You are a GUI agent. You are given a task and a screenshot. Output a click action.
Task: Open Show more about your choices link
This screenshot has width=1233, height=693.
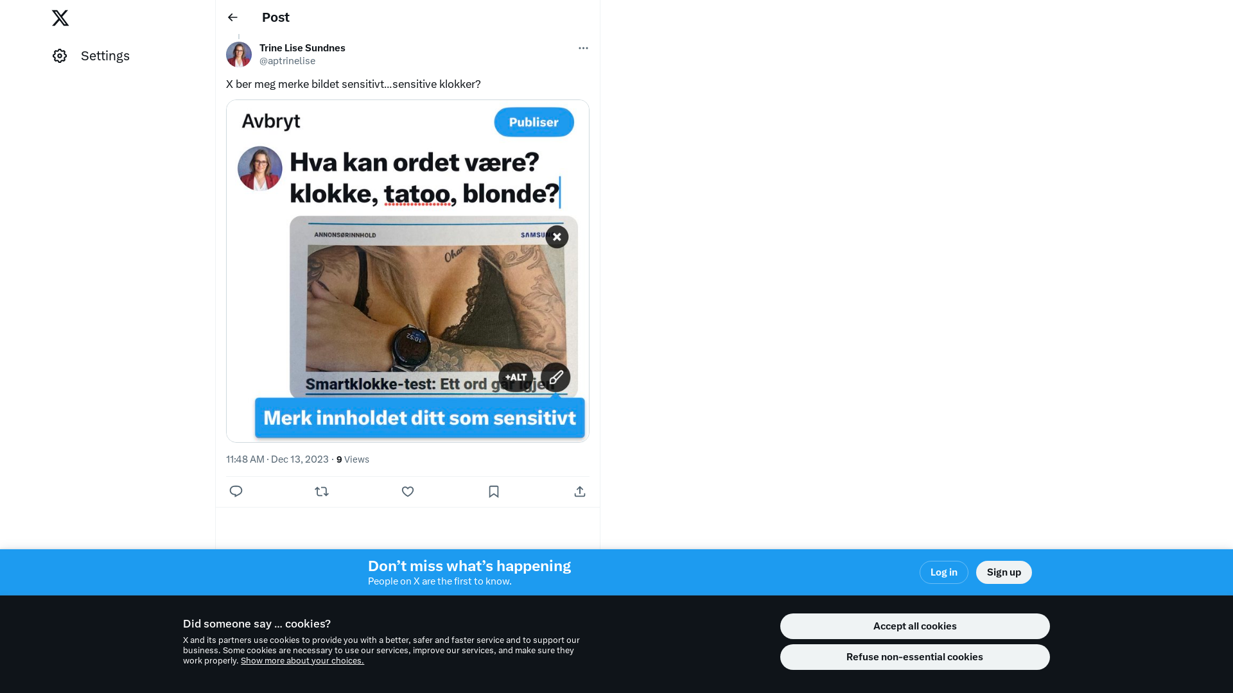coord(302,661)
